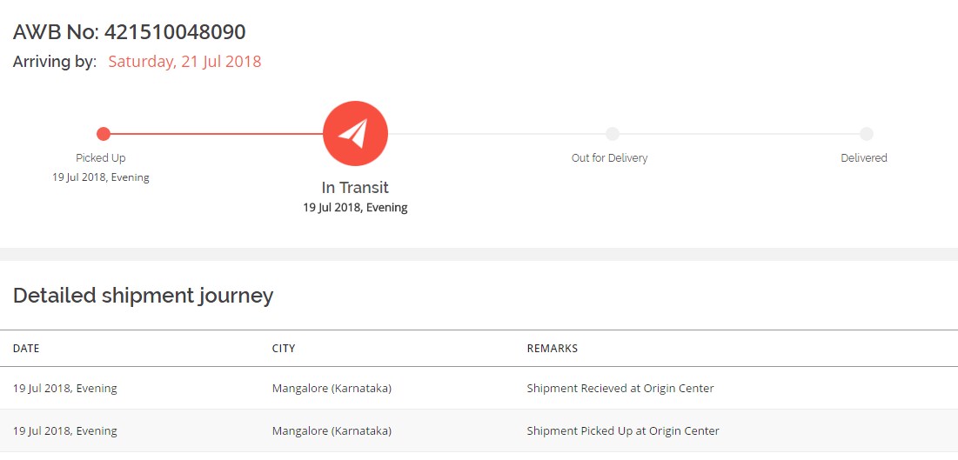Click the date under Picked Up
The image size is (958, 460).
click(101, 177)
